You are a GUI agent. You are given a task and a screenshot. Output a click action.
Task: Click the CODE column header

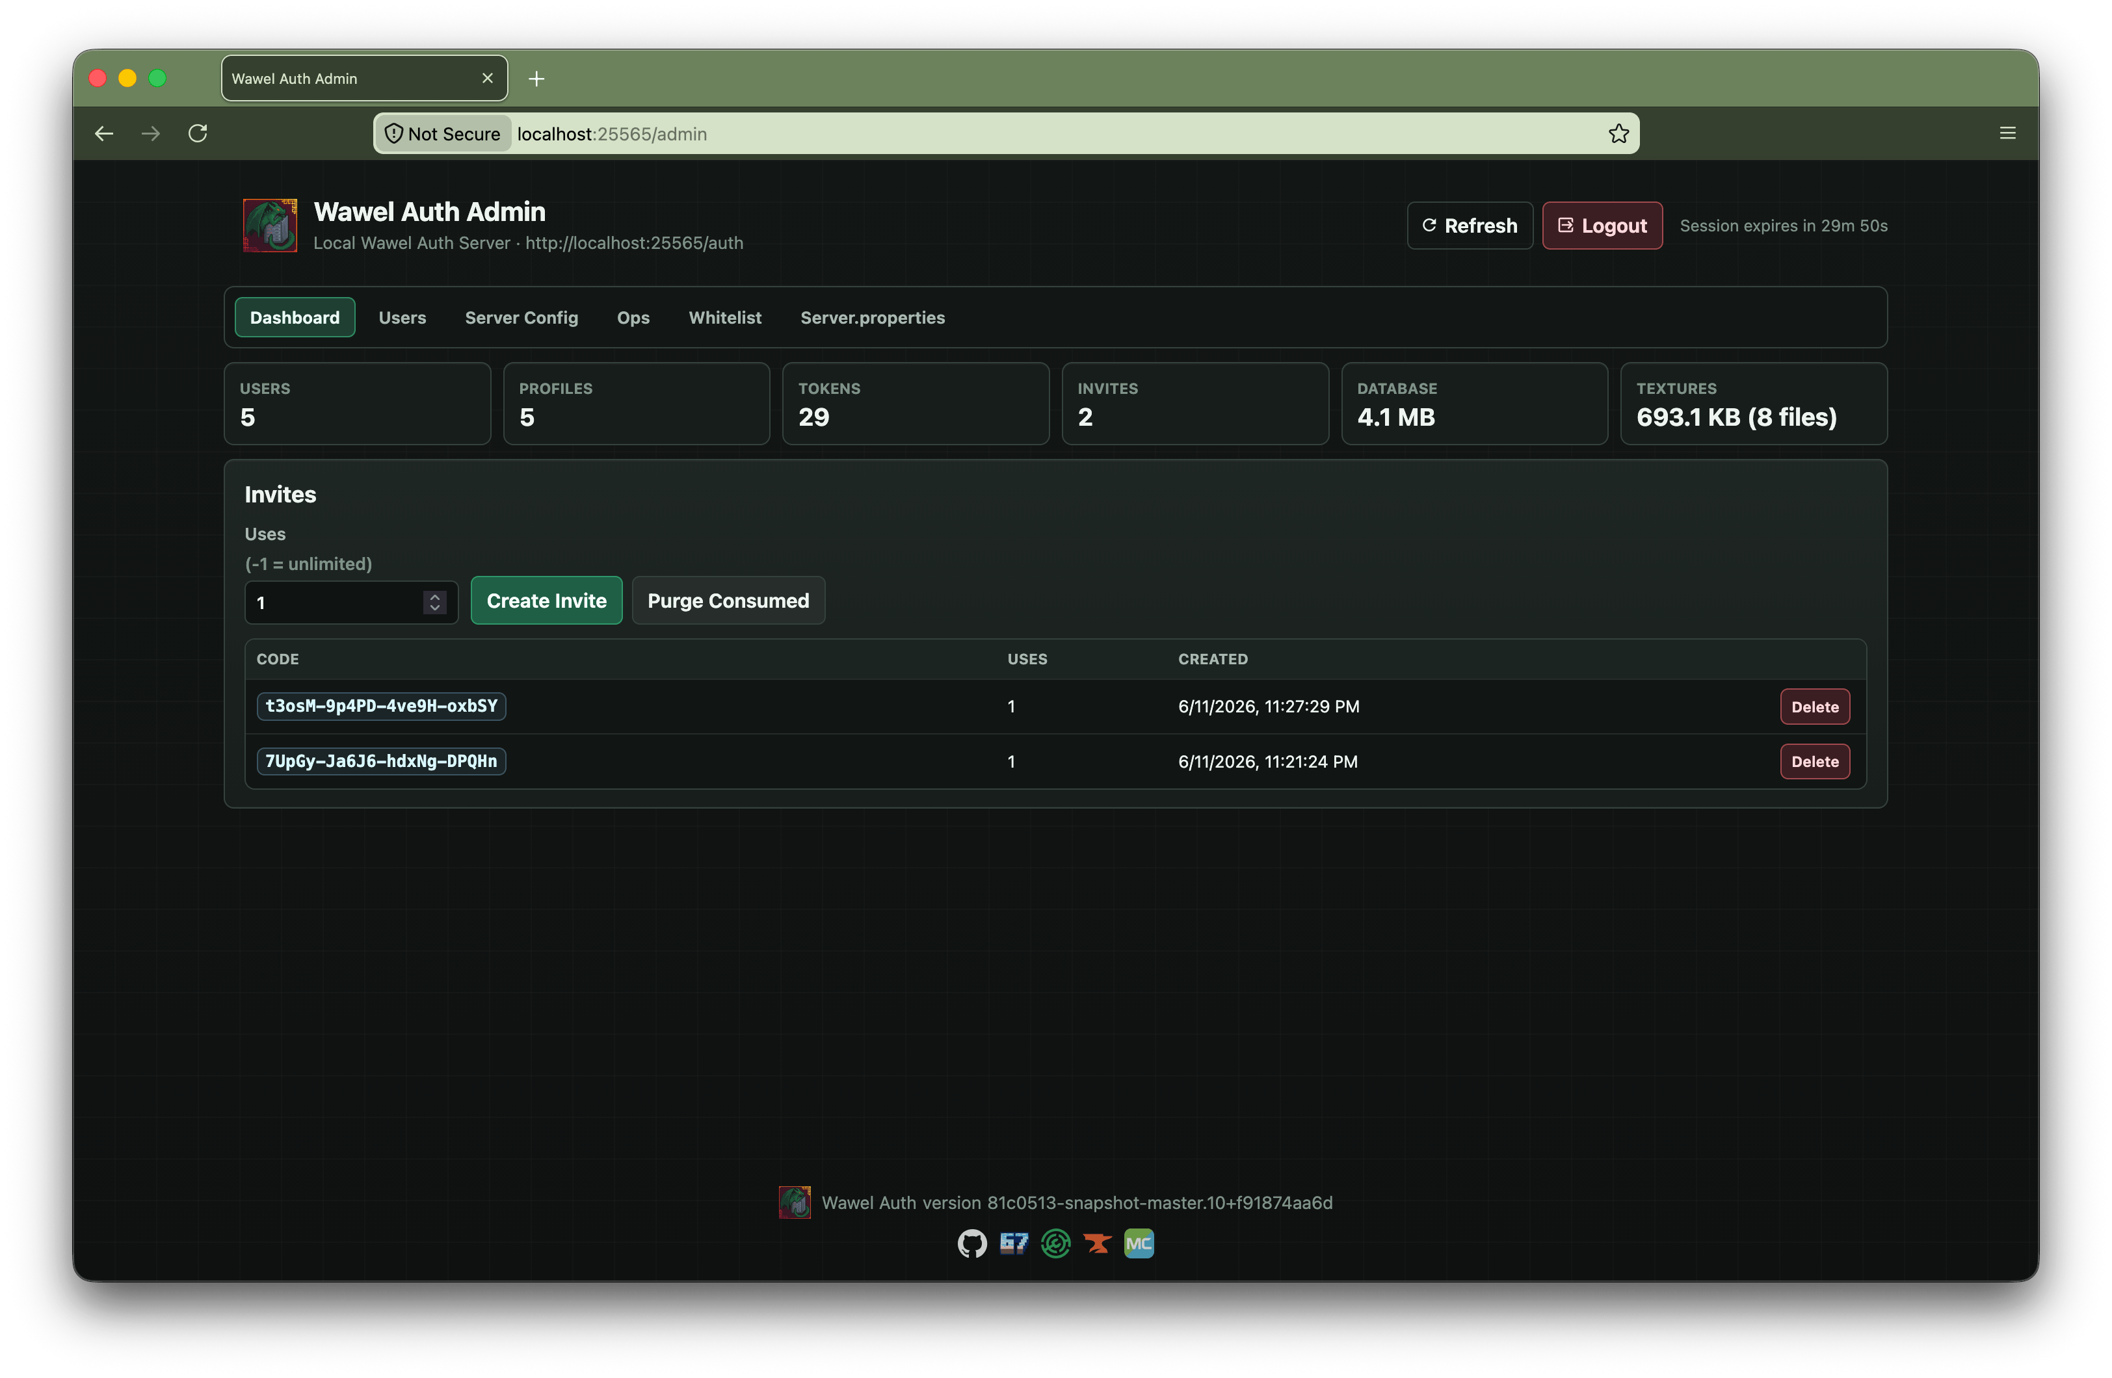pyautogui.click(x=278, y=659)
